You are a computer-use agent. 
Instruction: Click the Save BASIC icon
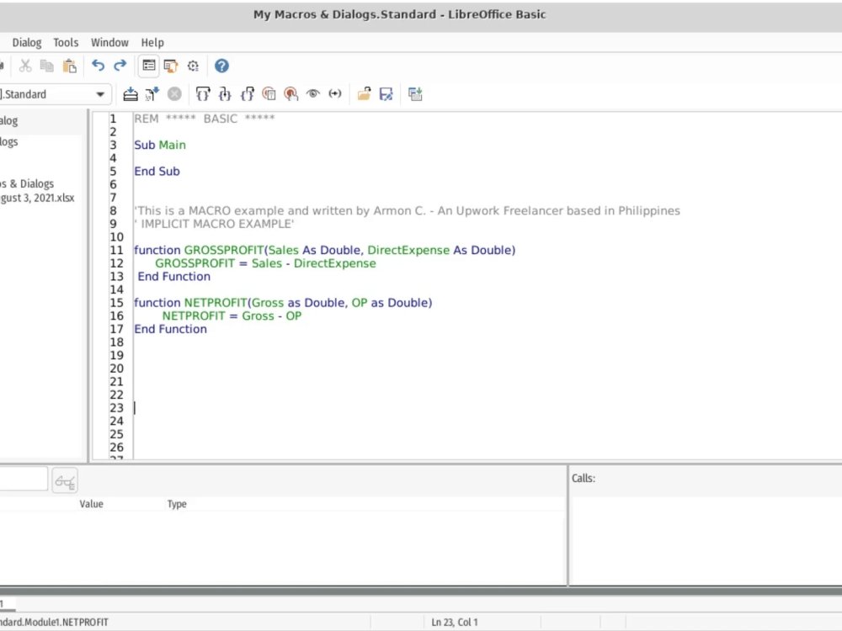386,94
